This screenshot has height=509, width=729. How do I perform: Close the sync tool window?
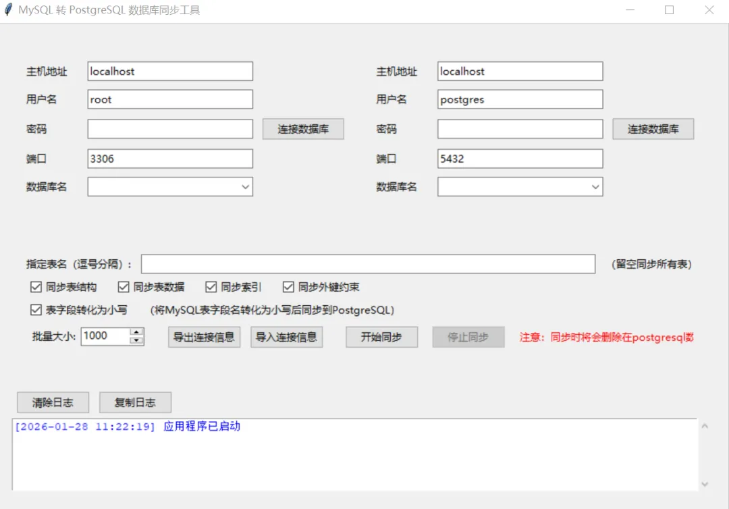point(709,9)
